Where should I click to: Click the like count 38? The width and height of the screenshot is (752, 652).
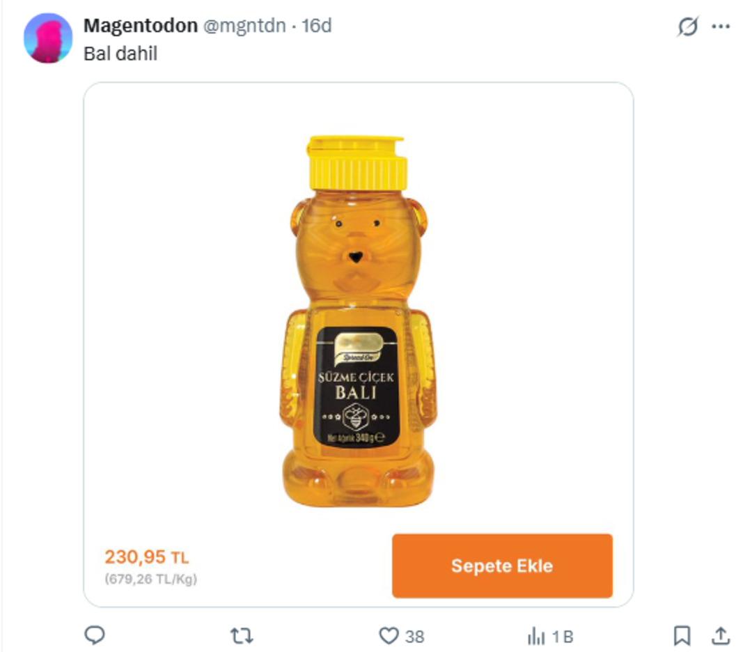[x=415, y=636]
